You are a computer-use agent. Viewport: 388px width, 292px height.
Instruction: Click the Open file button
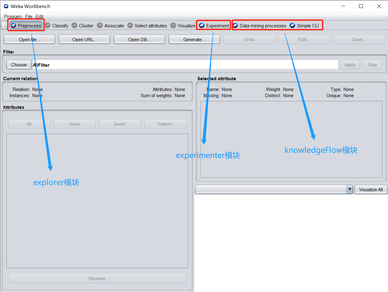(x=29, y=39)
